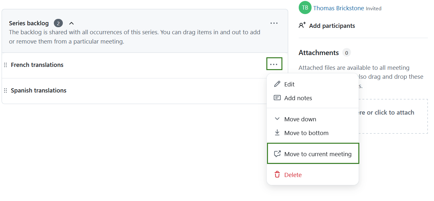This screenshot has width=434, height=201.
Task: Grab the French translations drag handle
Action: click(x=5, y=65)
